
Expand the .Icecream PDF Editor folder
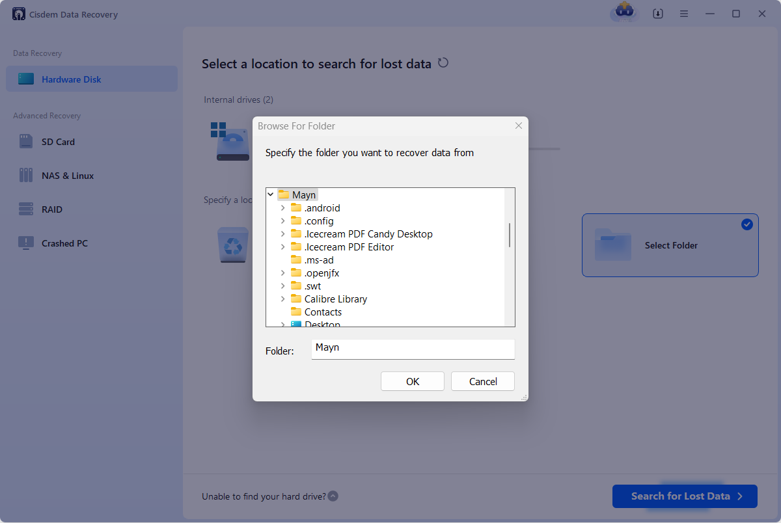click(283, 247)
